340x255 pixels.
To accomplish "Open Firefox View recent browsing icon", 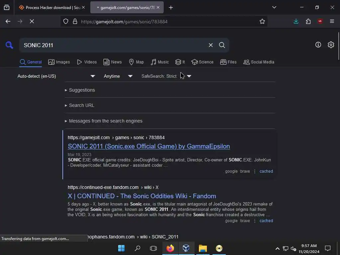I will click(7, 8).
